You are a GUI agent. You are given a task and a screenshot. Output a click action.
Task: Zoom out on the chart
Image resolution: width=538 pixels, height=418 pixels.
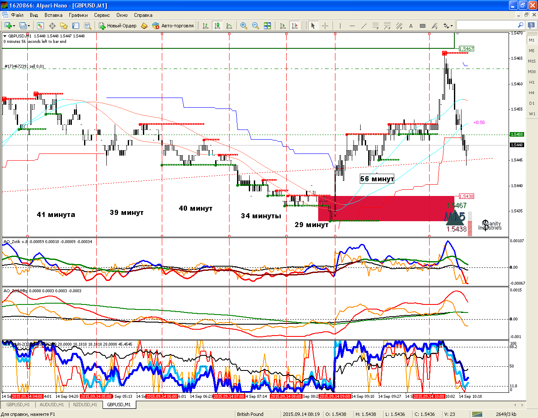coord(256,26)
